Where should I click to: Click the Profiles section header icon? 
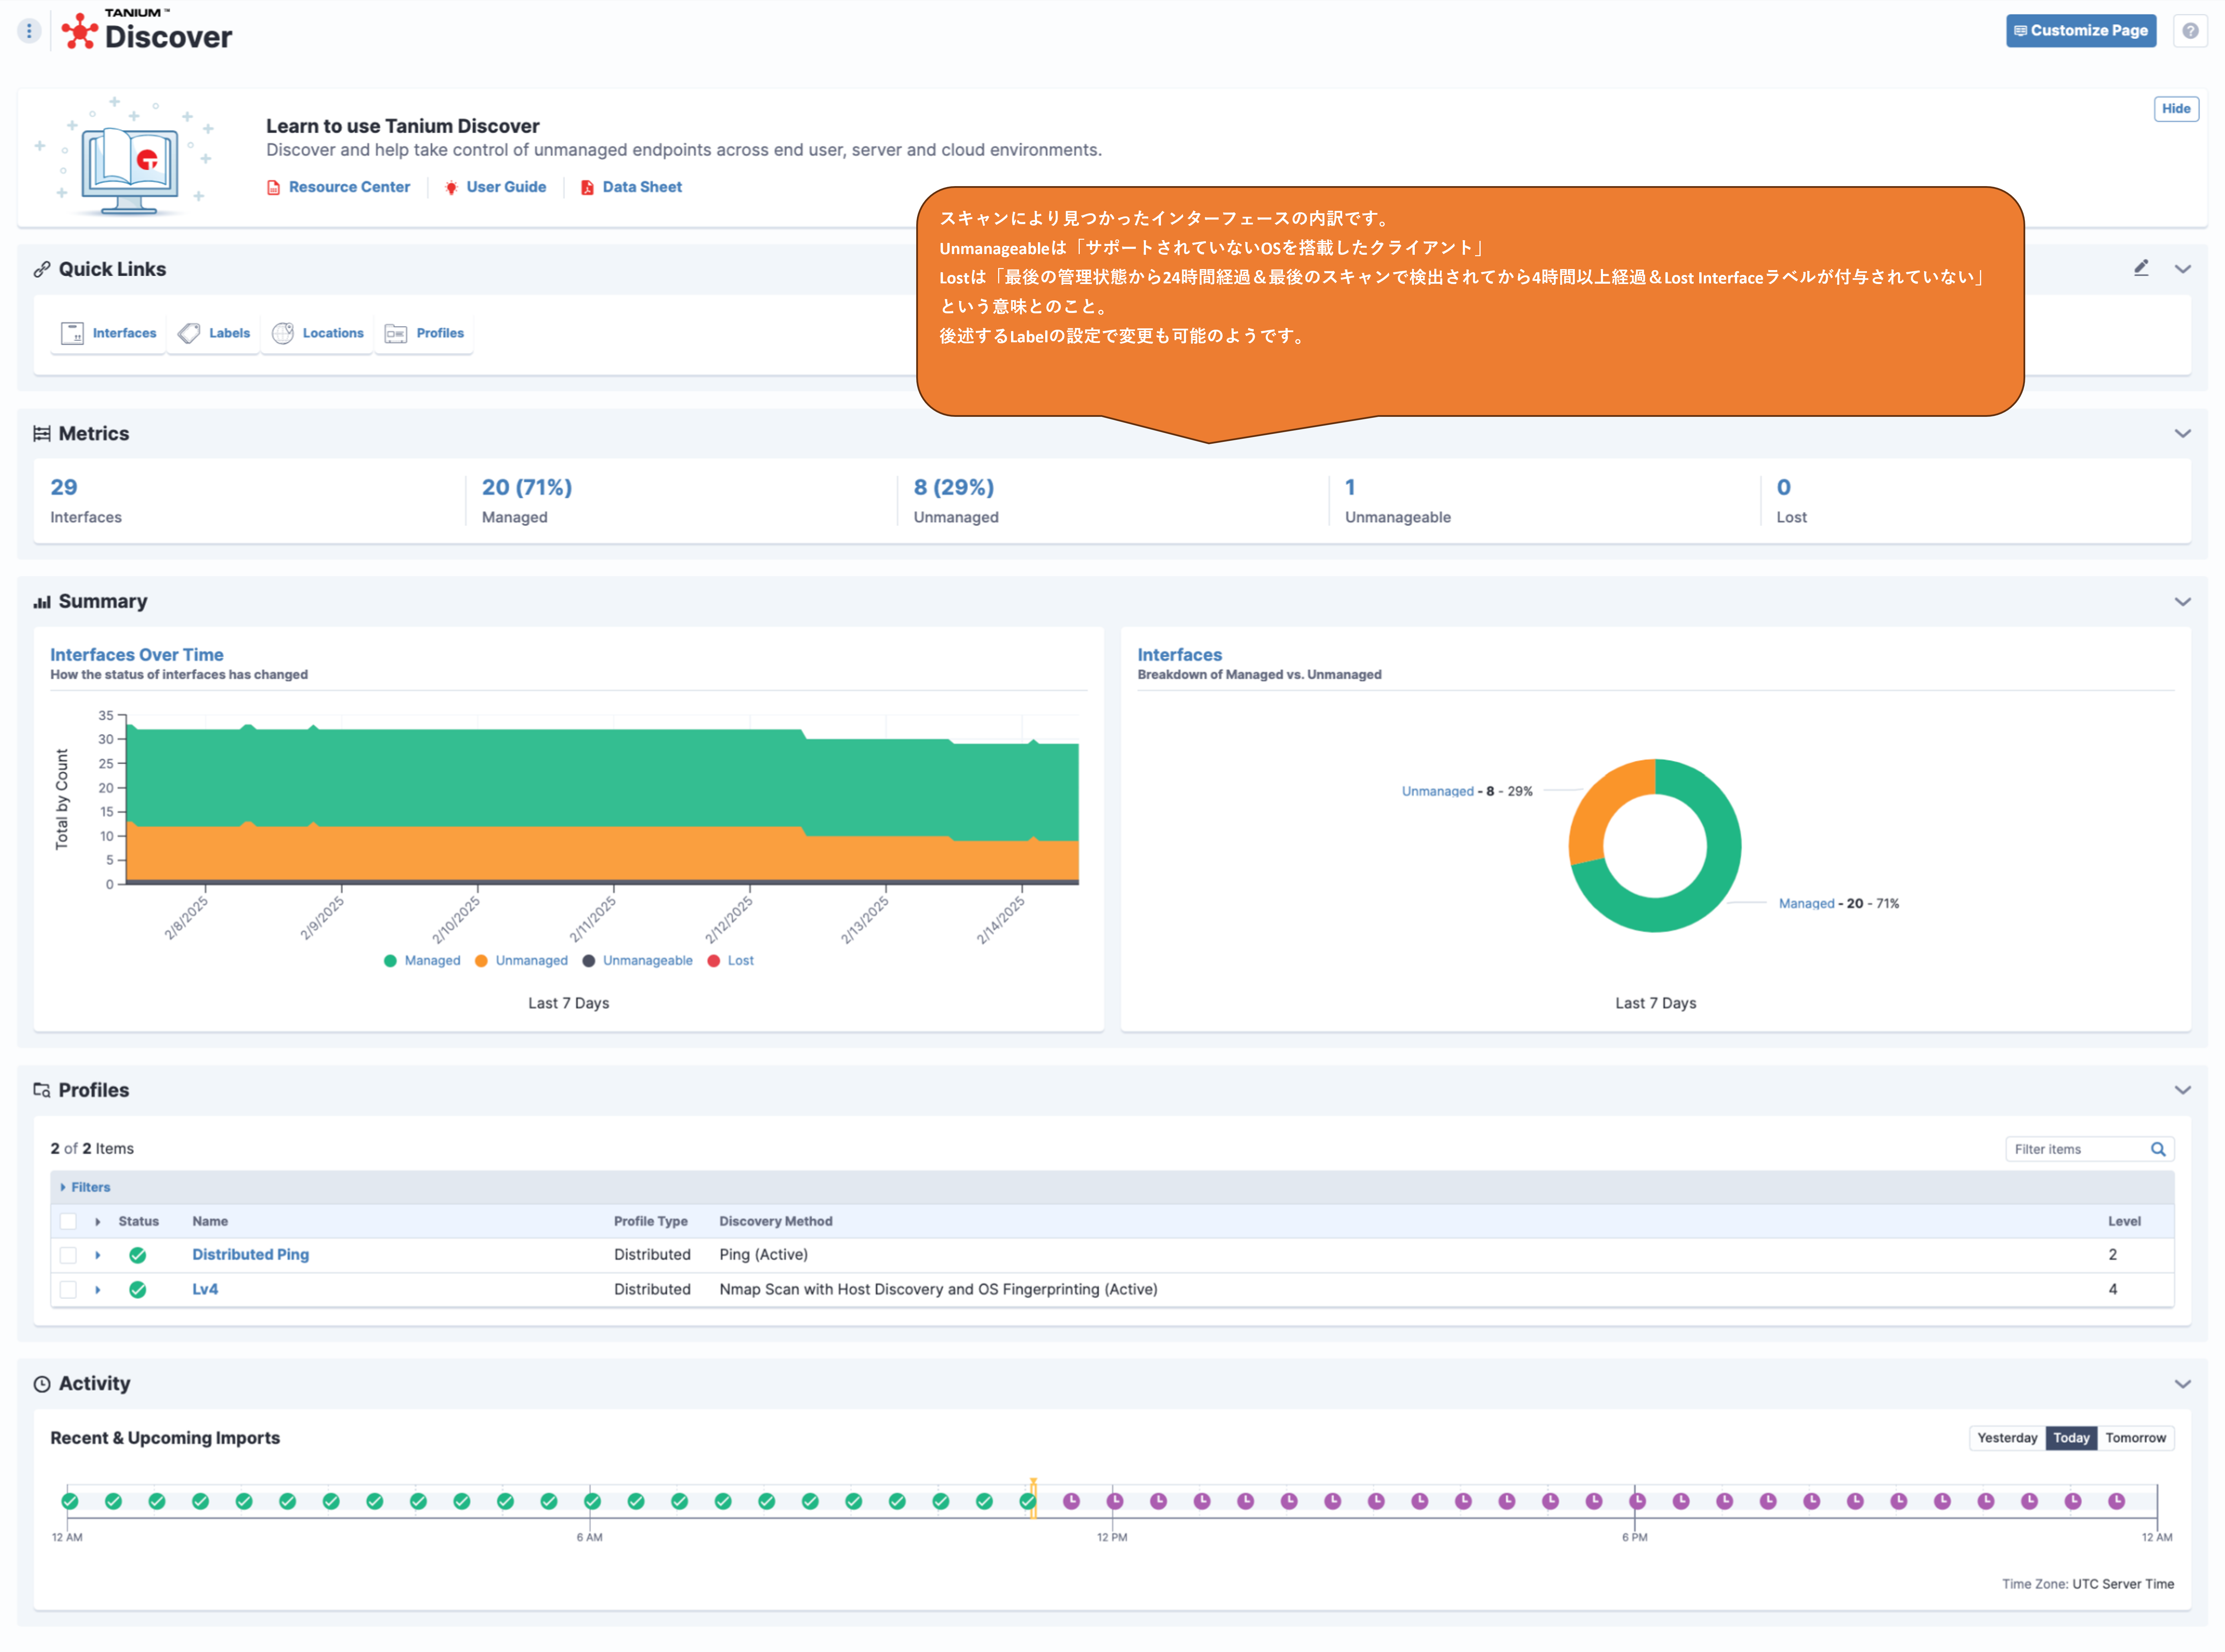coord(42,1090)
